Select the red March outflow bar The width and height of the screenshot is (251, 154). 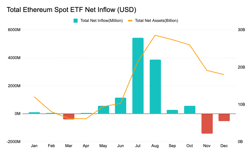point(69,117)
